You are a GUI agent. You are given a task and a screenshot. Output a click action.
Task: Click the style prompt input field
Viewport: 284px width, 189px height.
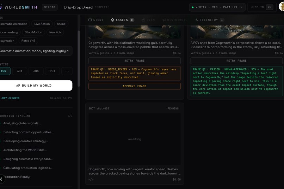tap(36, 51)
